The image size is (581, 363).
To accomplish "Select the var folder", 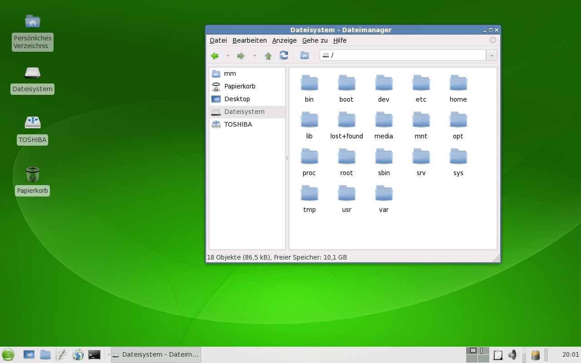I will pyautogui.click(x=384, y=199).
